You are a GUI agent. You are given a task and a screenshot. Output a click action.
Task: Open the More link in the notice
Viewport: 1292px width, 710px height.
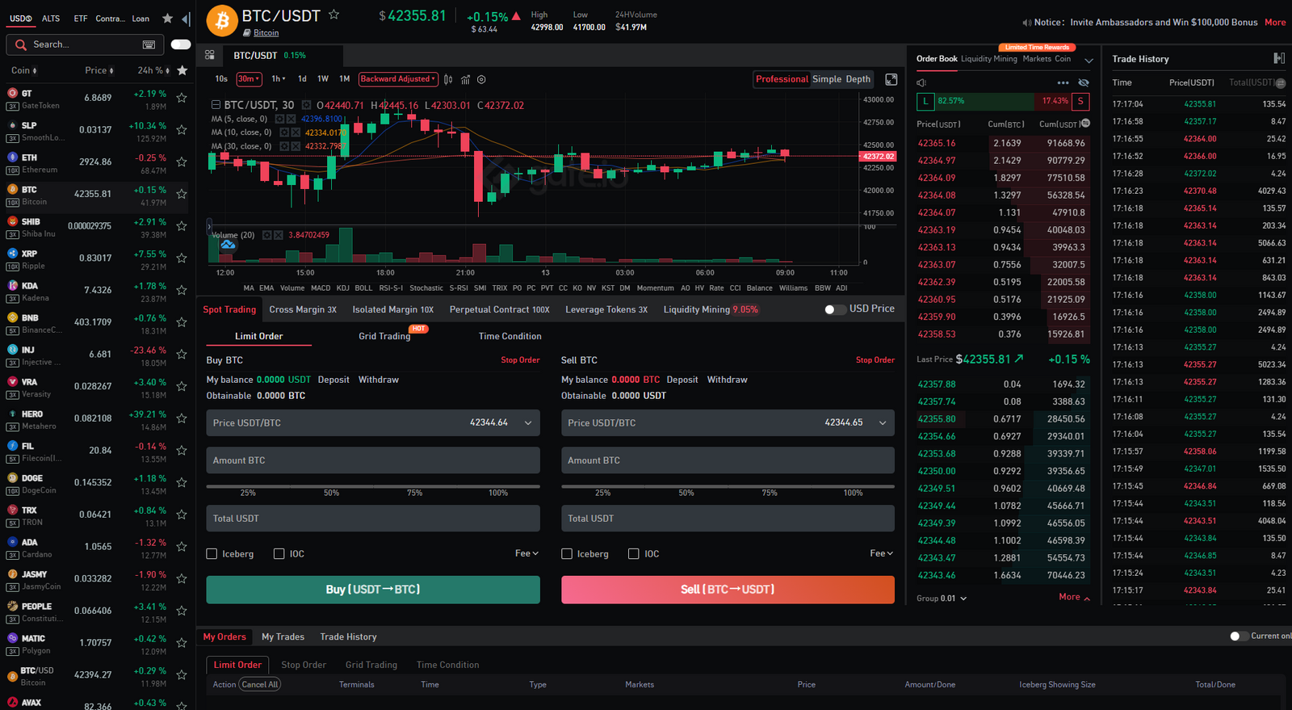(1275, 22)
